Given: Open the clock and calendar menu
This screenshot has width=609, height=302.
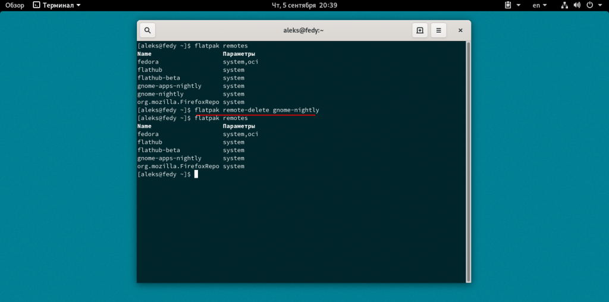Looking at the screenshot, I should coord(304,5).
